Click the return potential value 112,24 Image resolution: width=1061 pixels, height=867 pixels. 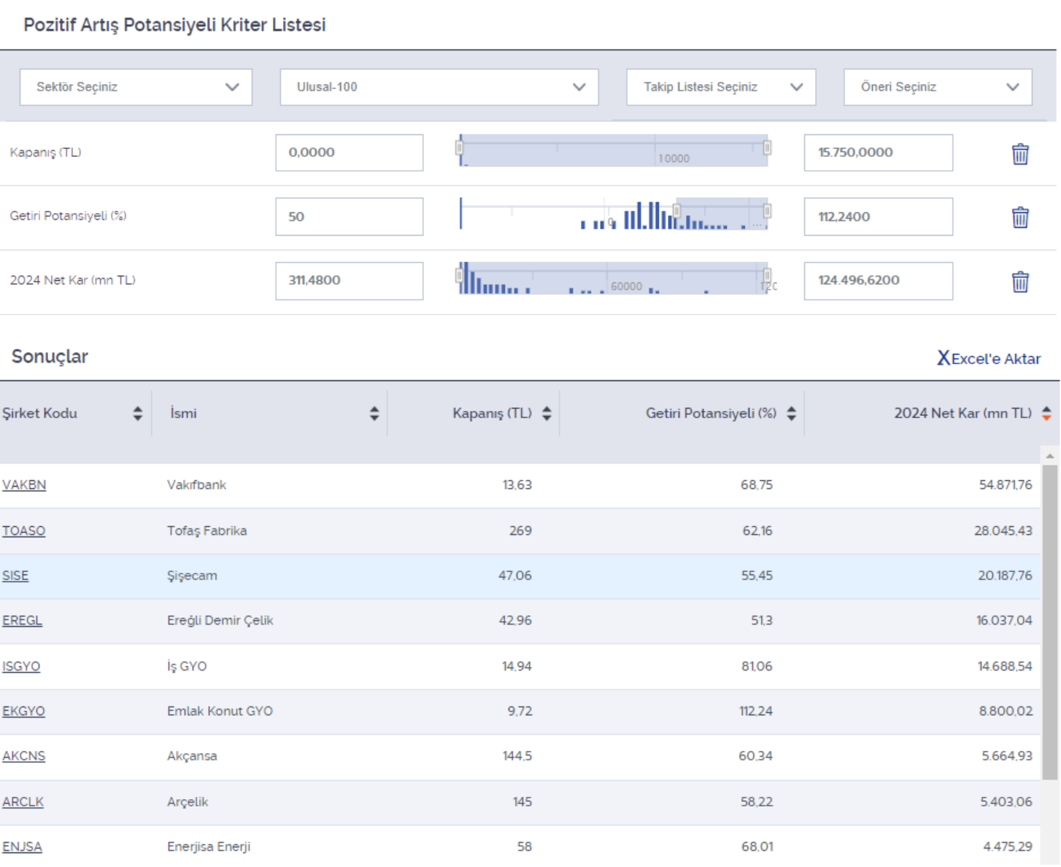coord(756,712)
